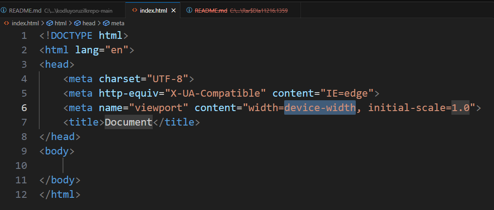Image resolution: width=494 pixels, height=210 pixels.
Task: Click initial-scale=1.0 text on line 6
Action: pyautogui.click(x=419, y=107)
